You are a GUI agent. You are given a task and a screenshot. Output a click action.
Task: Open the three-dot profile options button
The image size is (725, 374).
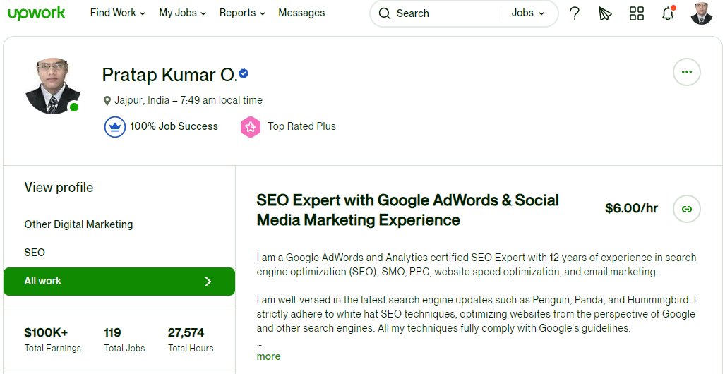pos(687,72)
